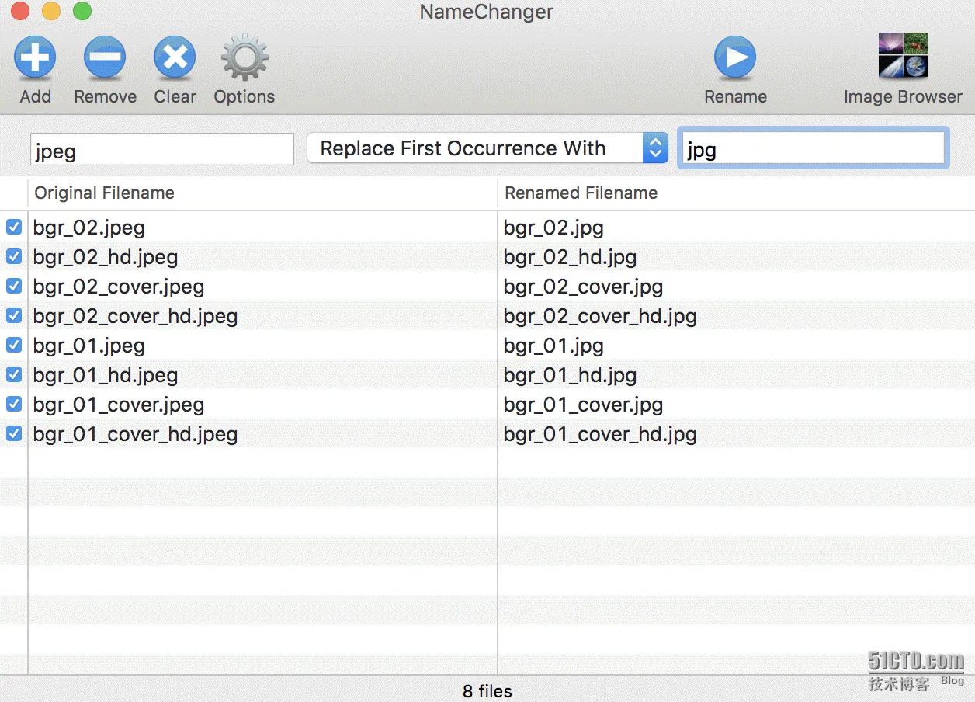Select the bgr_02_hd.jpeg original filename
This screenshot has height=702, width=975.
106,257
